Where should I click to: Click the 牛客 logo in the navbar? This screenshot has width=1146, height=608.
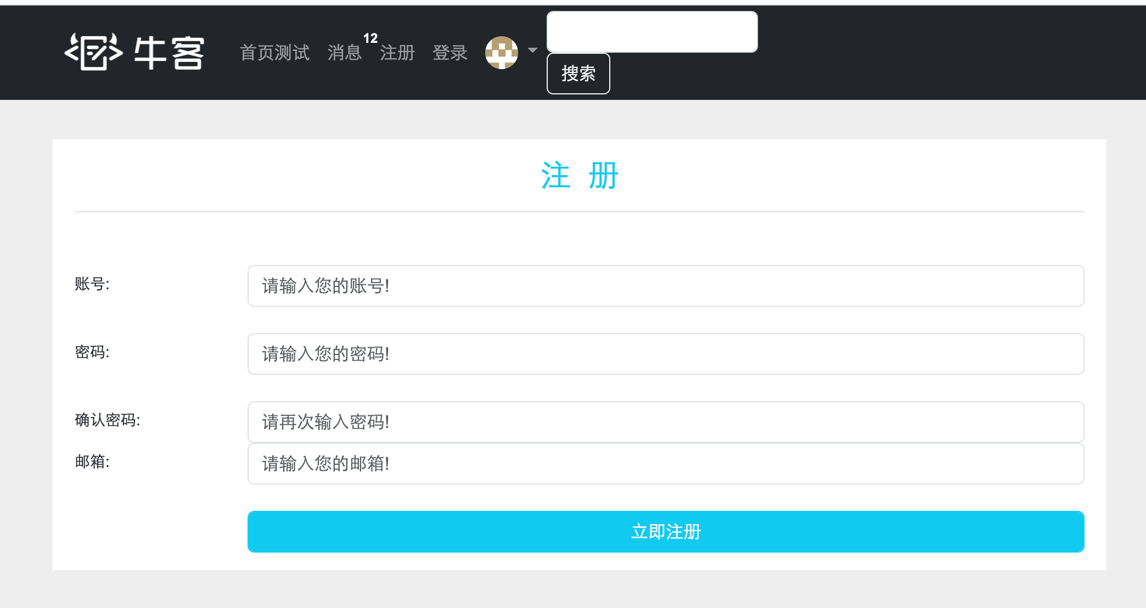point(134,52)
